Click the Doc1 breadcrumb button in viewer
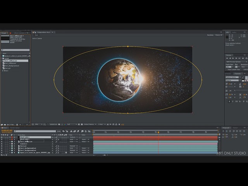The image size is (248, 186). click(x=36, y=35)
